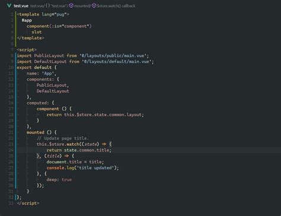Click the computed: key on line 16

(38, 103)
